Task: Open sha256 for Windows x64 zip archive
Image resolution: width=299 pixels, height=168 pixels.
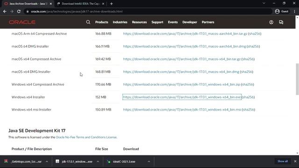Action: point(248,84)
